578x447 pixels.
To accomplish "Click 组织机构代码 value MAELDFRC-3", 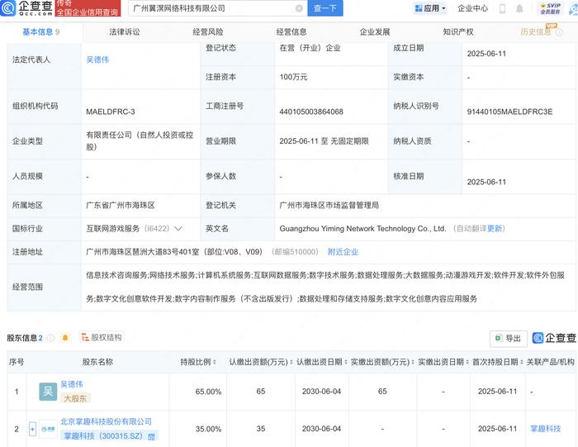I will (111, 112).
